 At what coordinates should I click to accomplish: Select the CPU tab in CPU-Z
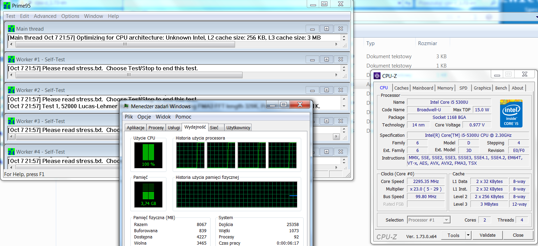point(384,88)
